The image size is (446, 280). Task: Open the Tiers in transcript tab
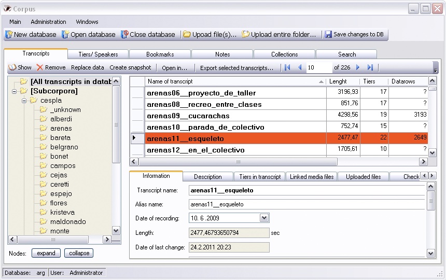pyautogui.click(x=260, y=177)
